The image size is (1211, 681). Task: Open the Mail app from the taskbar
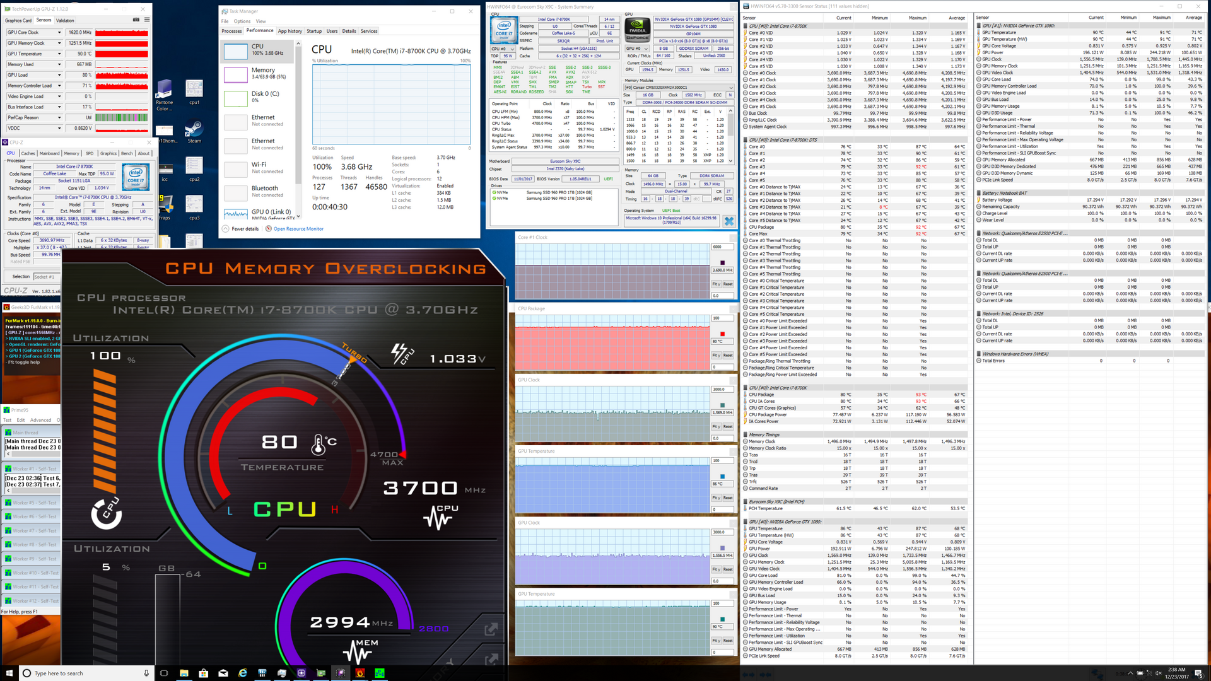pyautogui.click(x=223, y=673)
